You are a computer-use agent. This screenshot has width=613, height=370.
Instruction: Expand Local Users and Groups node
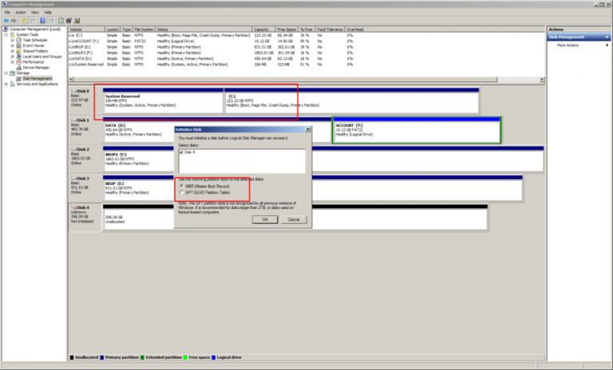coord(12,57)
